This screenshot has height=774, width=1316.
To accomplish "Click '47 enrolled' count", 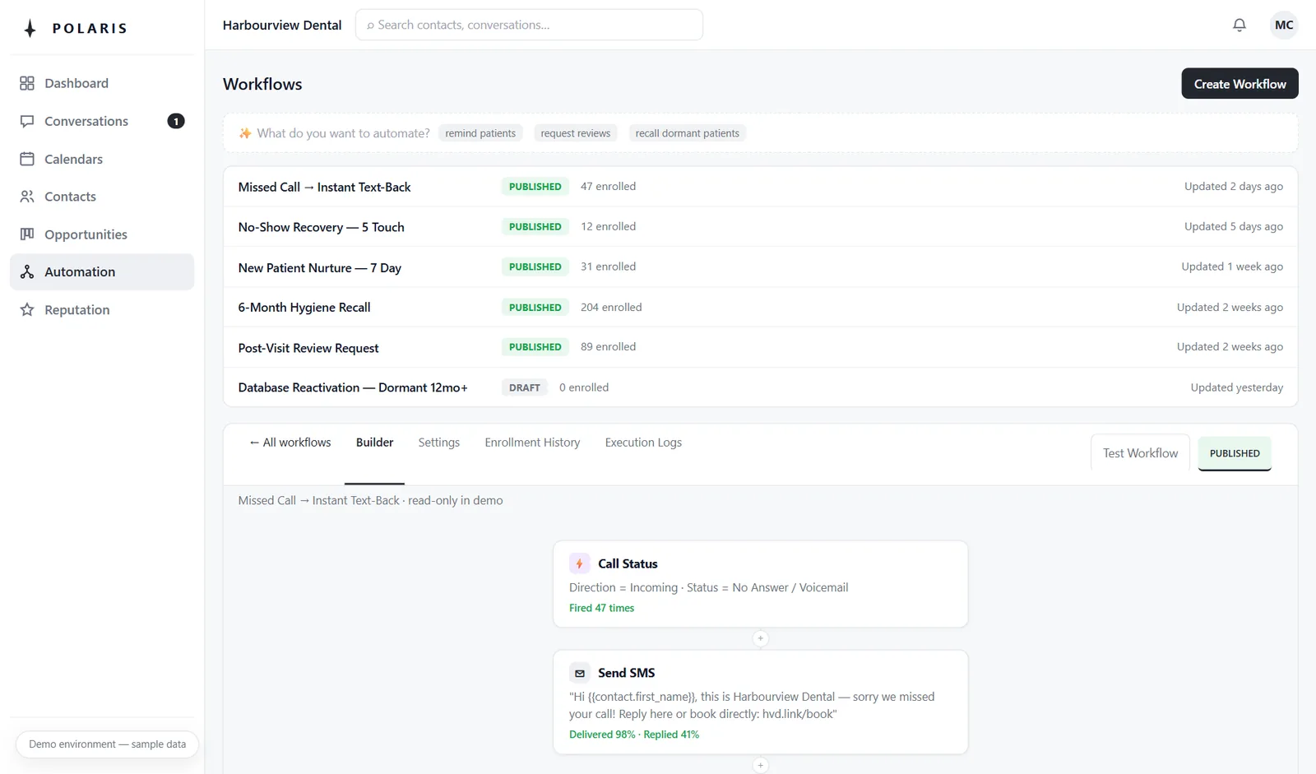I will pos(608,187).
